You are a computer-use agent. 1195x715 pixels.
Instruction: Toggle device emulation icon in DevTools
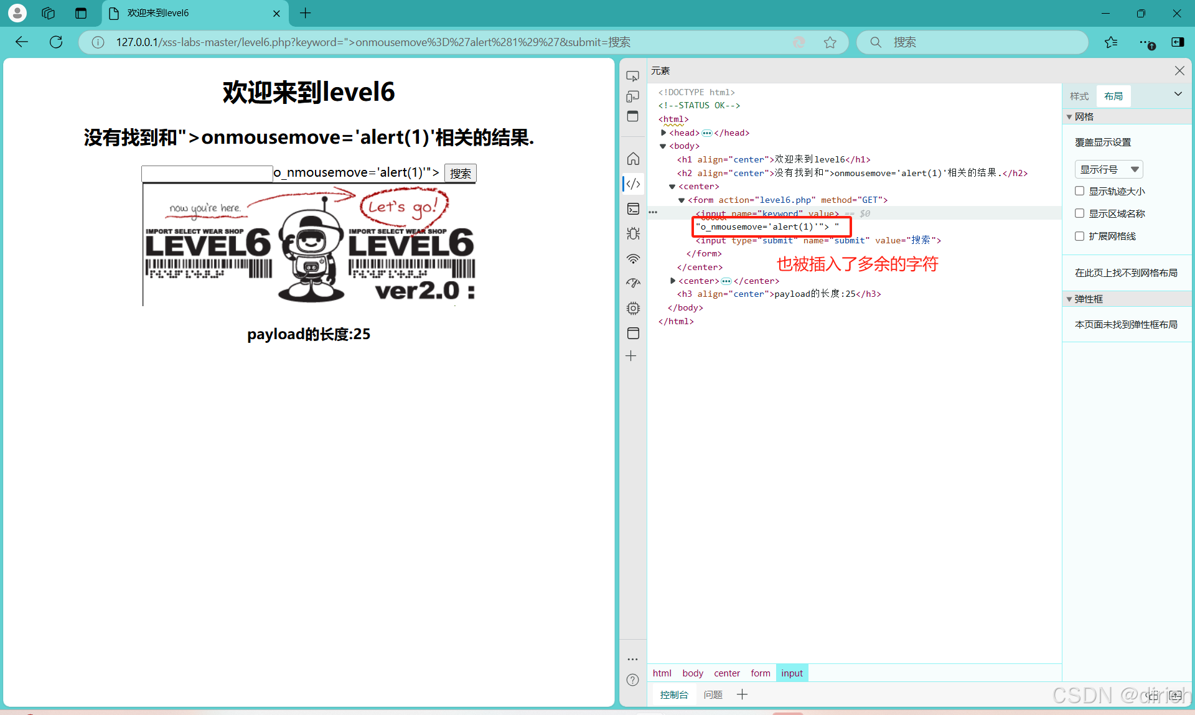point(632,96)
